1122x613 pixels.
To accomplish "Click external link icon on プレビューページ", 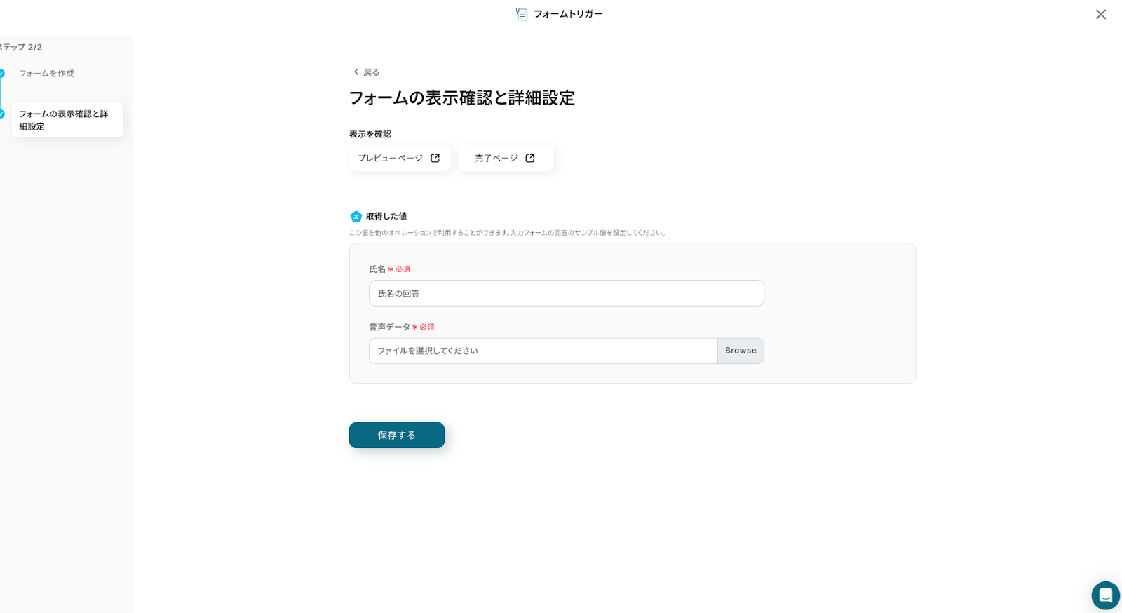I will 435,158.
